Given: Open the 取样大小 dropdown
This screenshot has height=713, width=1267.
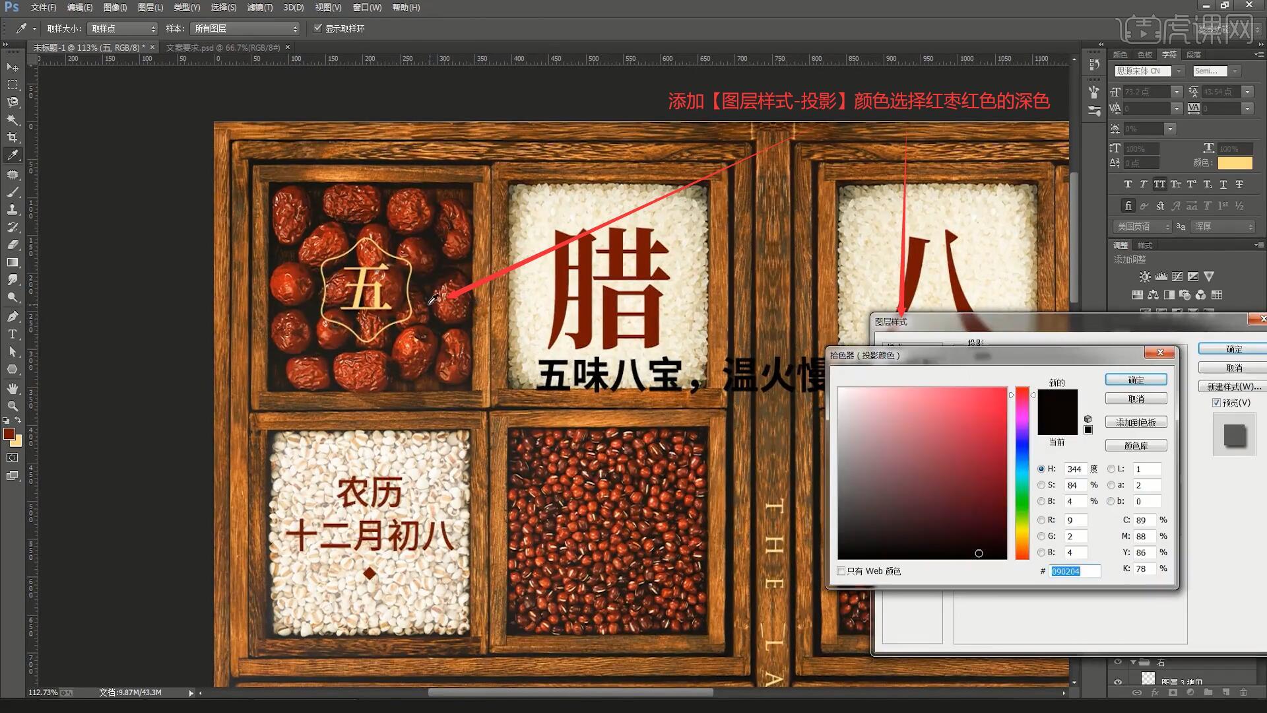Looking at the screenshot, I should (x=123, y=28).
